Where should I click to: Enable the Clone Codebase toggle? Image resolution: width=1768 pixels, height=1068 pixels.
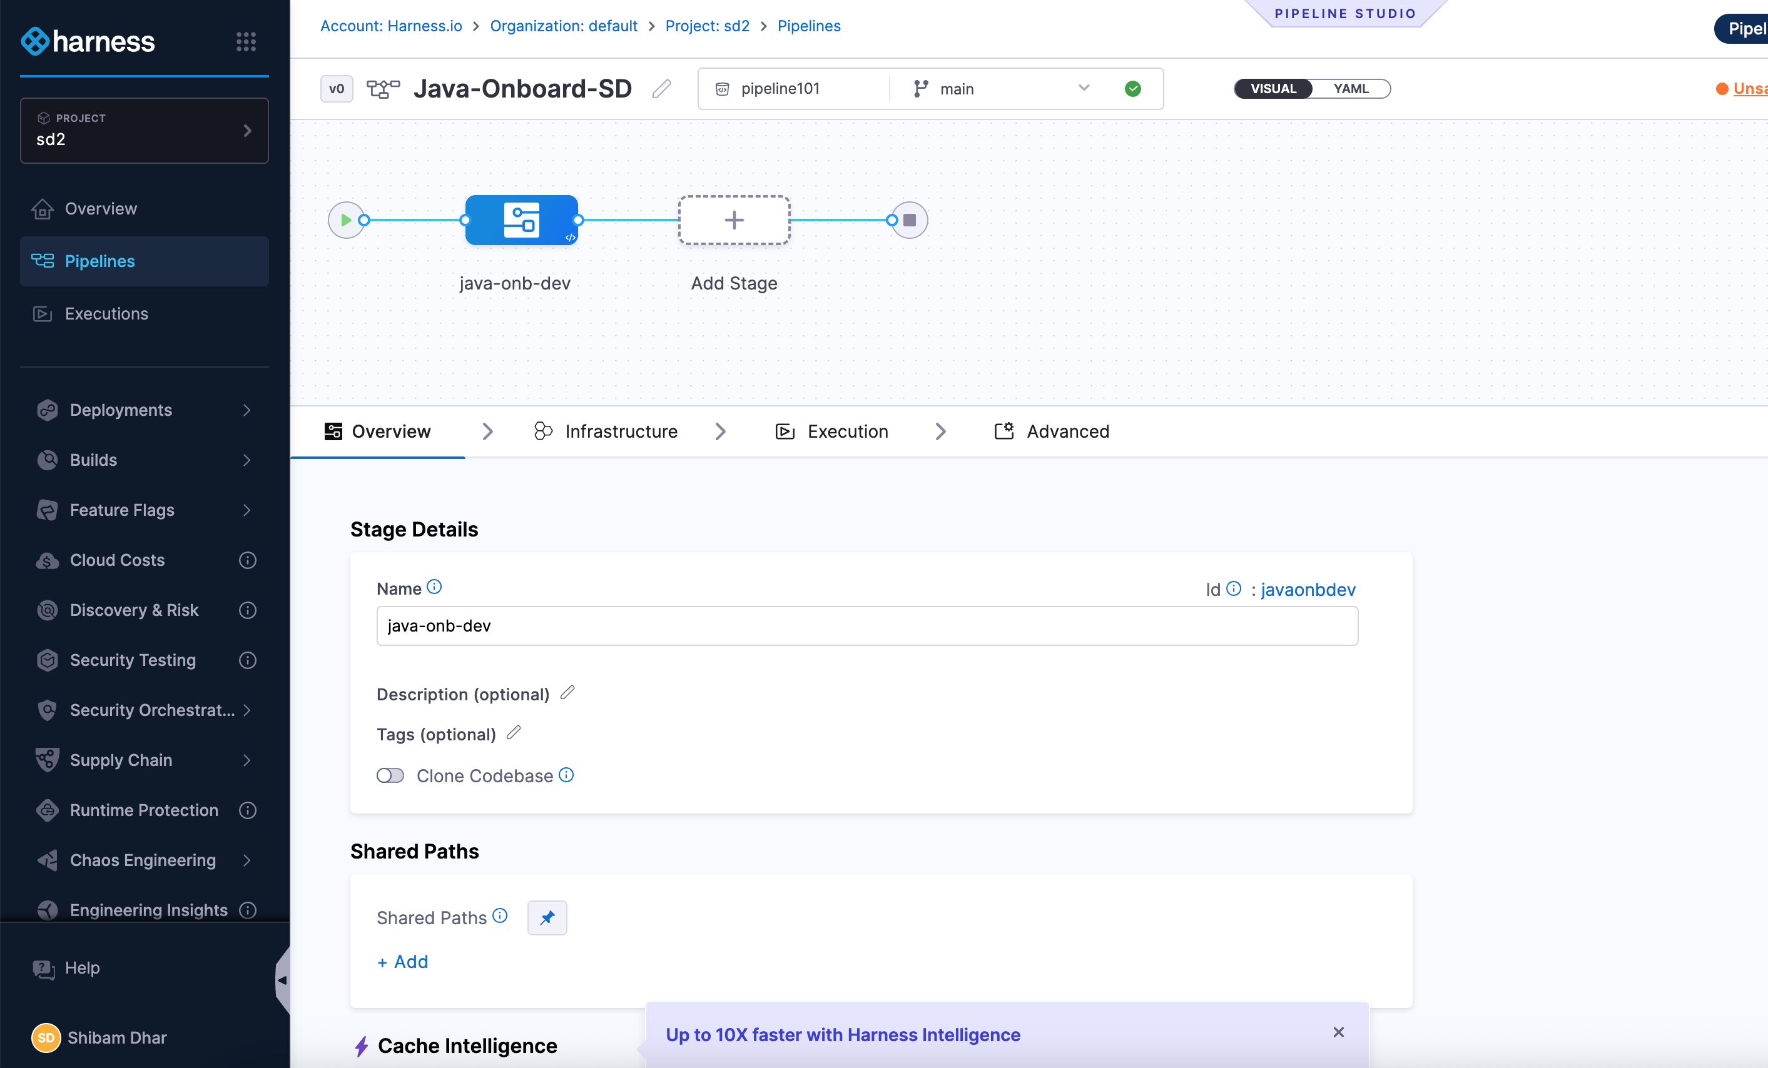click(390, 775)
